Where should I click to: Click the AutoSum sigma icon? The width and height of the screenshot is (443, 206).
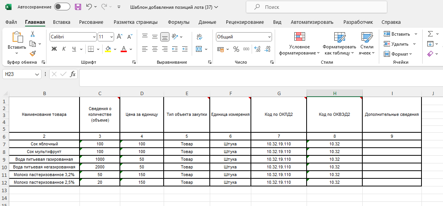[x=430, y=34]
